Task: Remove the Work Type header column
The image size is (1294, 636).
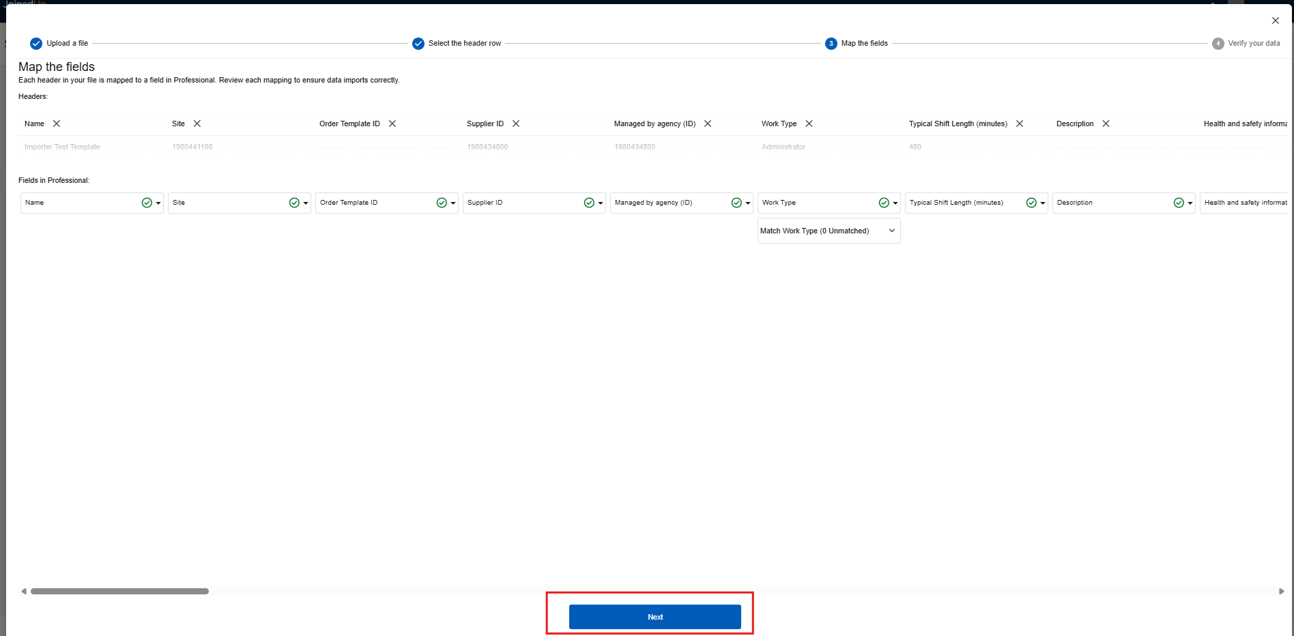Action: tap(809, 124)
